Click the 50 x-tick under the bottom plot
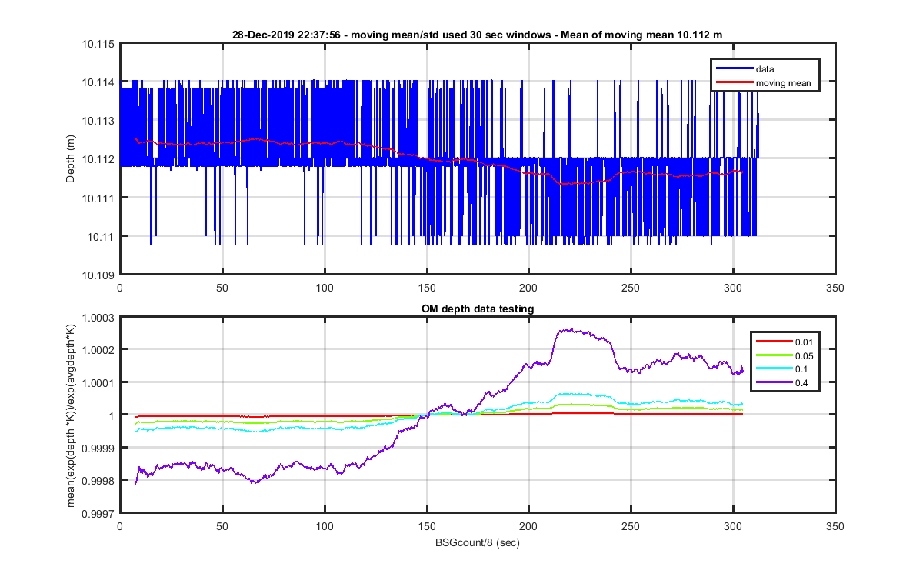The image size is (923, 577). tap(222, 526)
